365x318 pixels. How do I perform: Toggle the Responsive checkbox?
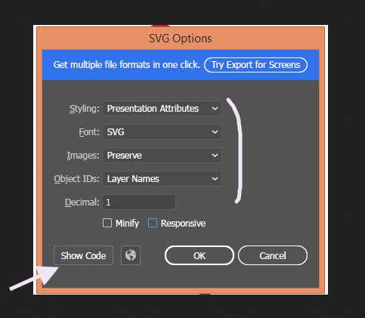pos(153,223)
